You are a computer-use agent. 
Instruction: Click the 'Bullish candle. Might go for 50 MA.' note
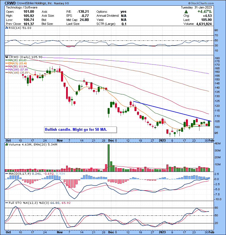80,130
